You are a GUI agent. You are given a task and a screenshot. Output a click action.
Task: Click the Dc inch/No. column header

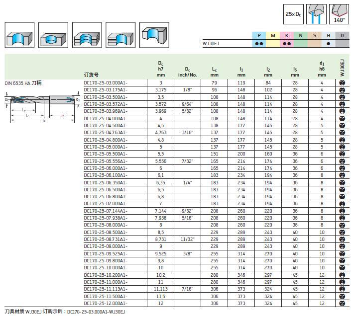click(x=187, y=72)
